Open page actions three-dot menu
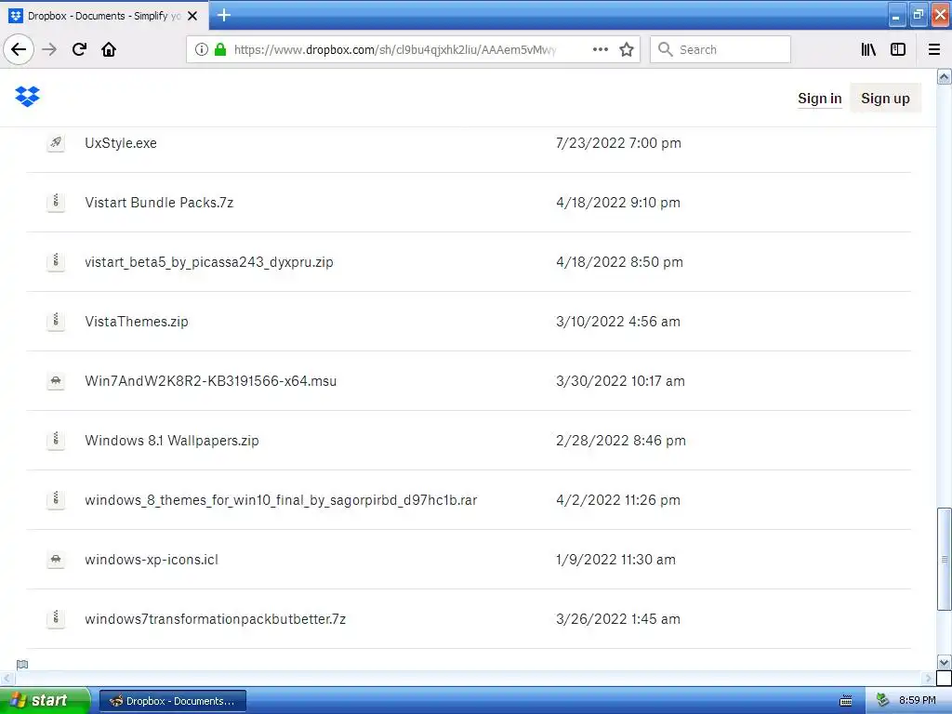This screenshot has width=952, height=714. pos(600,49)
